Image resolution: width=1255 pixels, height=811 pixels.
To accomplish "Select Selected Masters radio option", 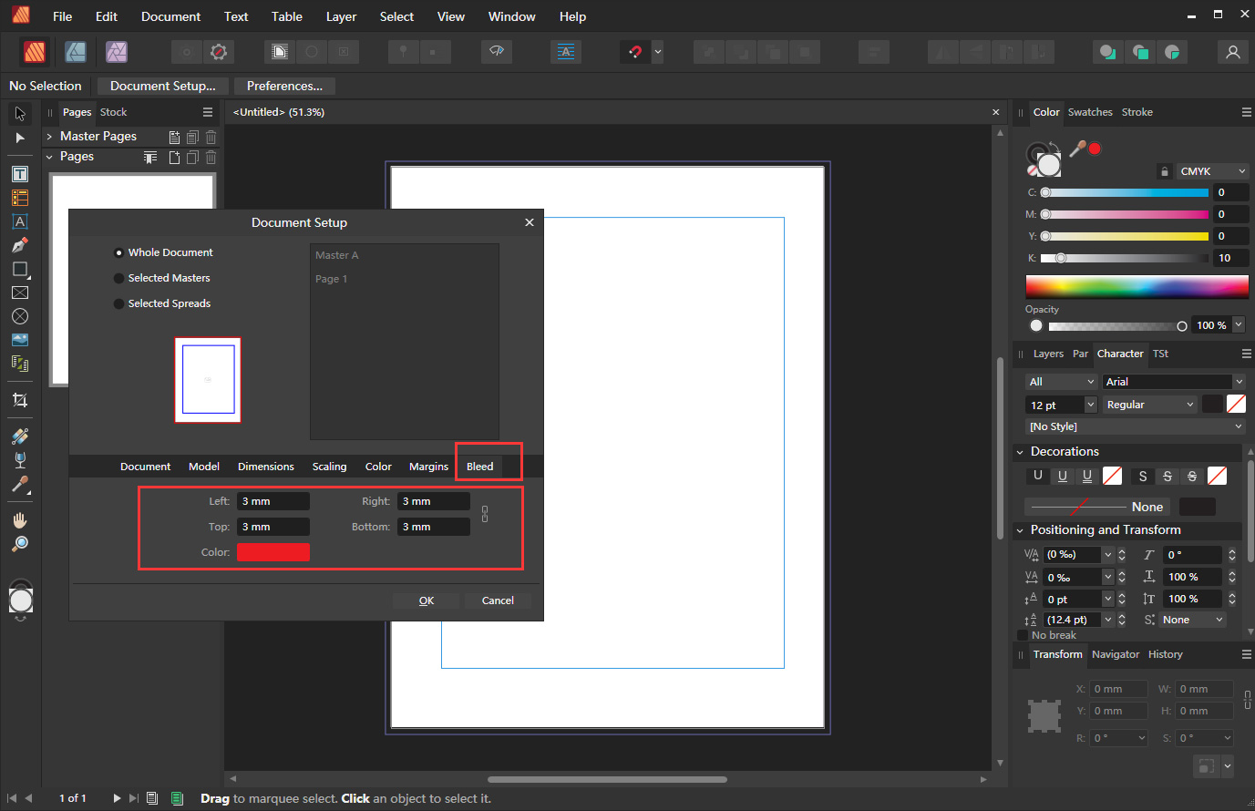I will [x=118, y=278].
